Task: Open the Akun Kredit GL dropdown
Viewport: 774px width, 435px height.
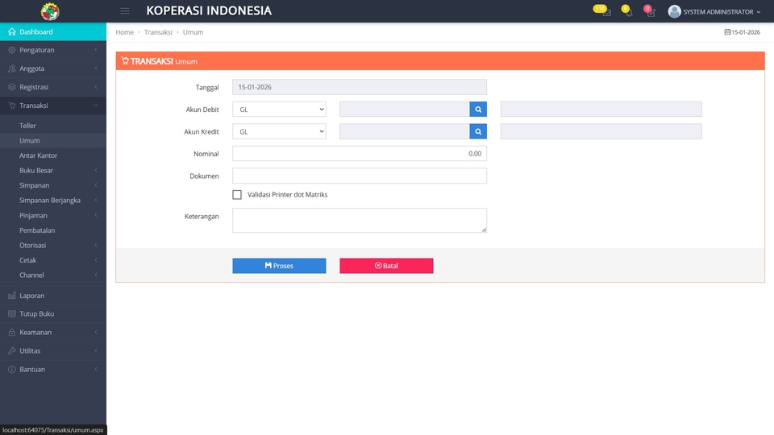Action: (x=279, y=131)
